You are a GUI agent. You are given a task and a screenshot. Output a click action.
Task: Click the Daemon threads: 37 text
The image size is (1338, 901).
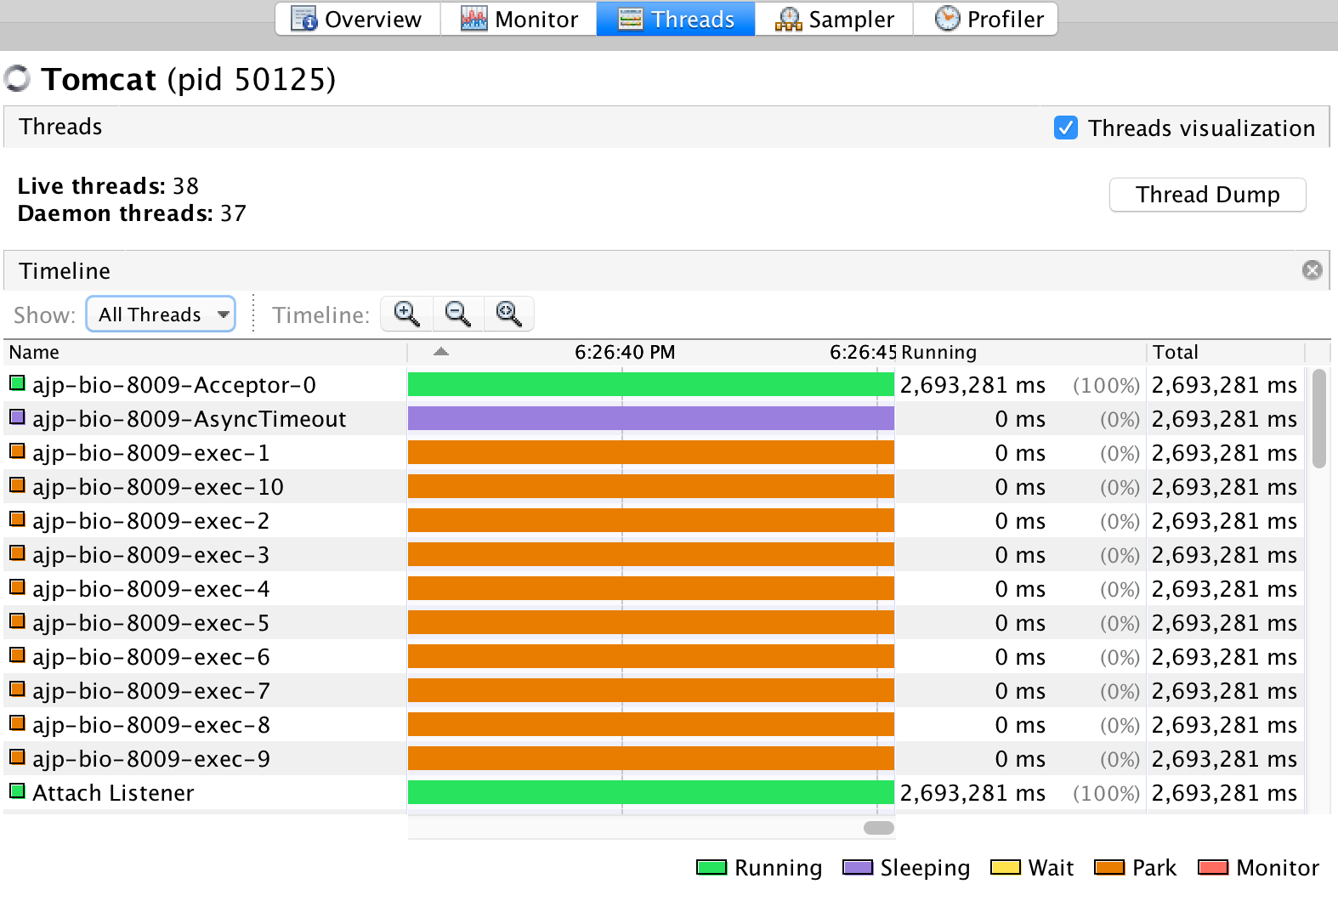pyautogui.click(x=132, y=213)
